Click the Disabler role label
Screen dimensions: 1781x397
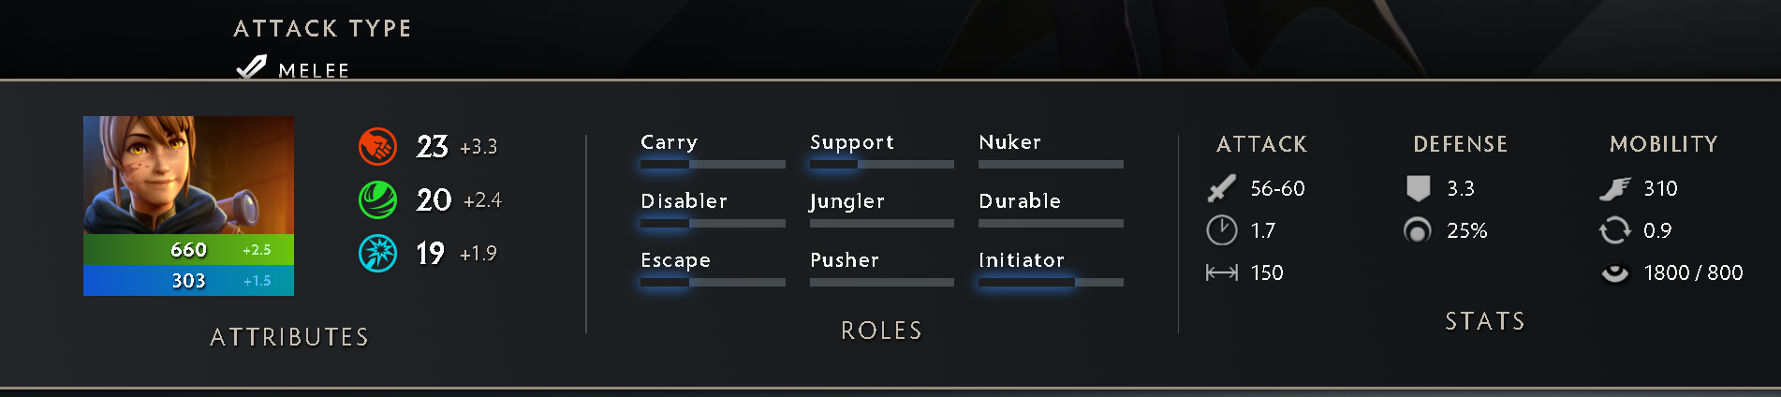pos(684,201)
